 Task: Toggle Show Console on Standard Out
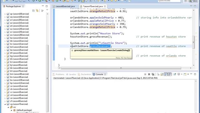pos(166,74)
